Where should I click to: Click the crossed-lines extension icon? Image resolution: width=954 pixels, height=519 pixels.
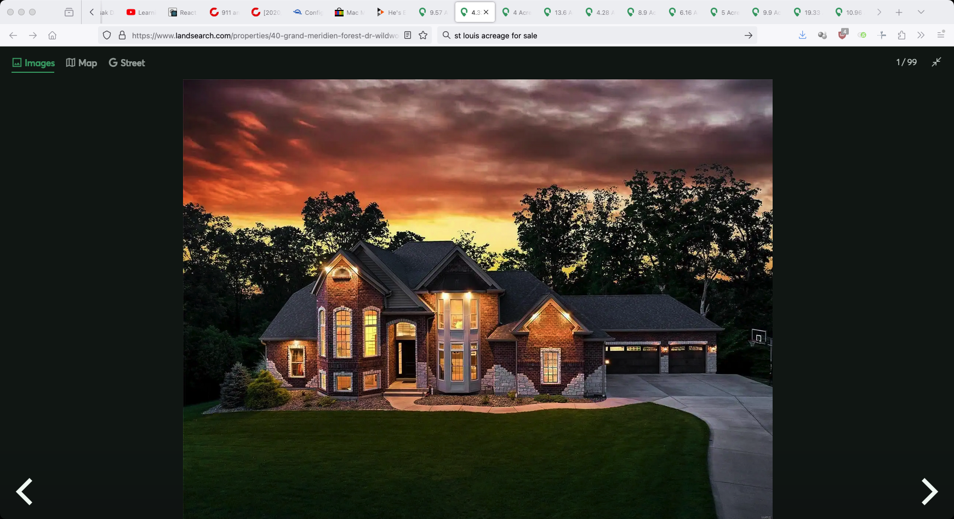pos(882,36)
